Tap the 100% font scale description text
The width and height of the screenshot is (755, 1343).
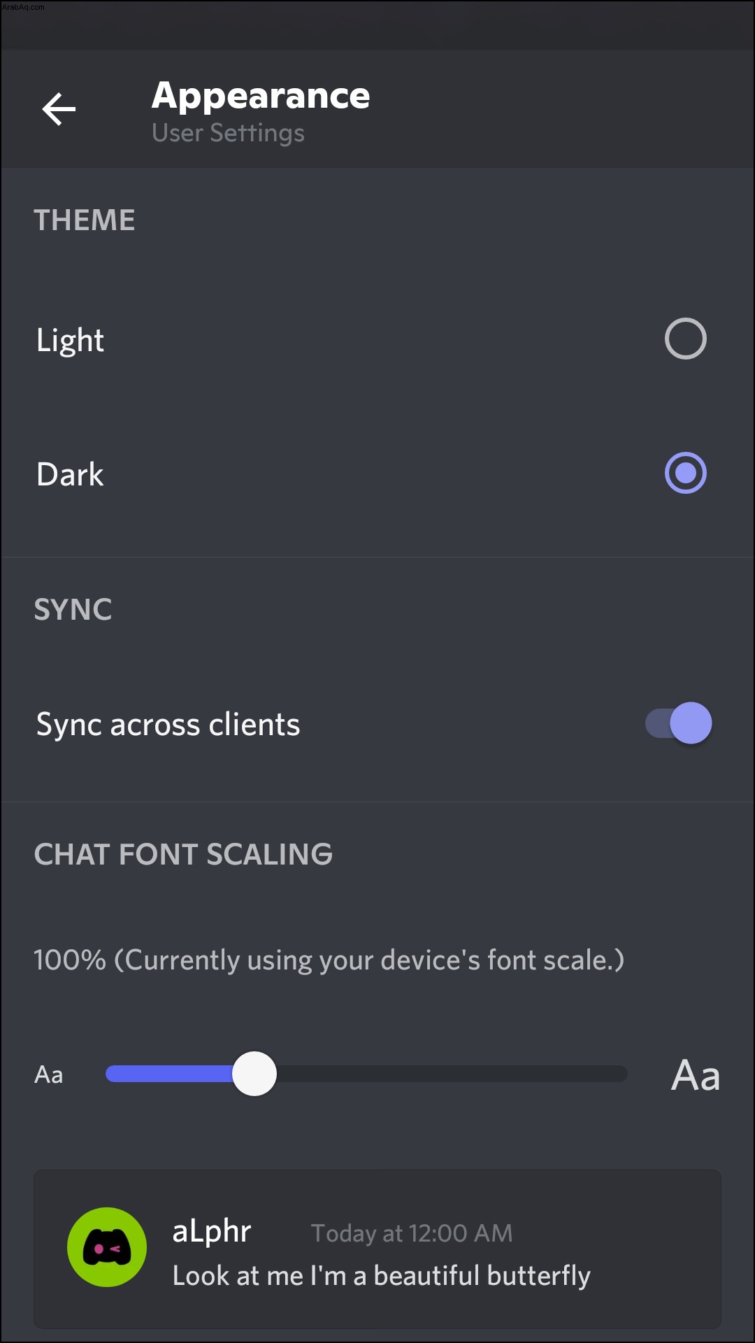[329, 960]
